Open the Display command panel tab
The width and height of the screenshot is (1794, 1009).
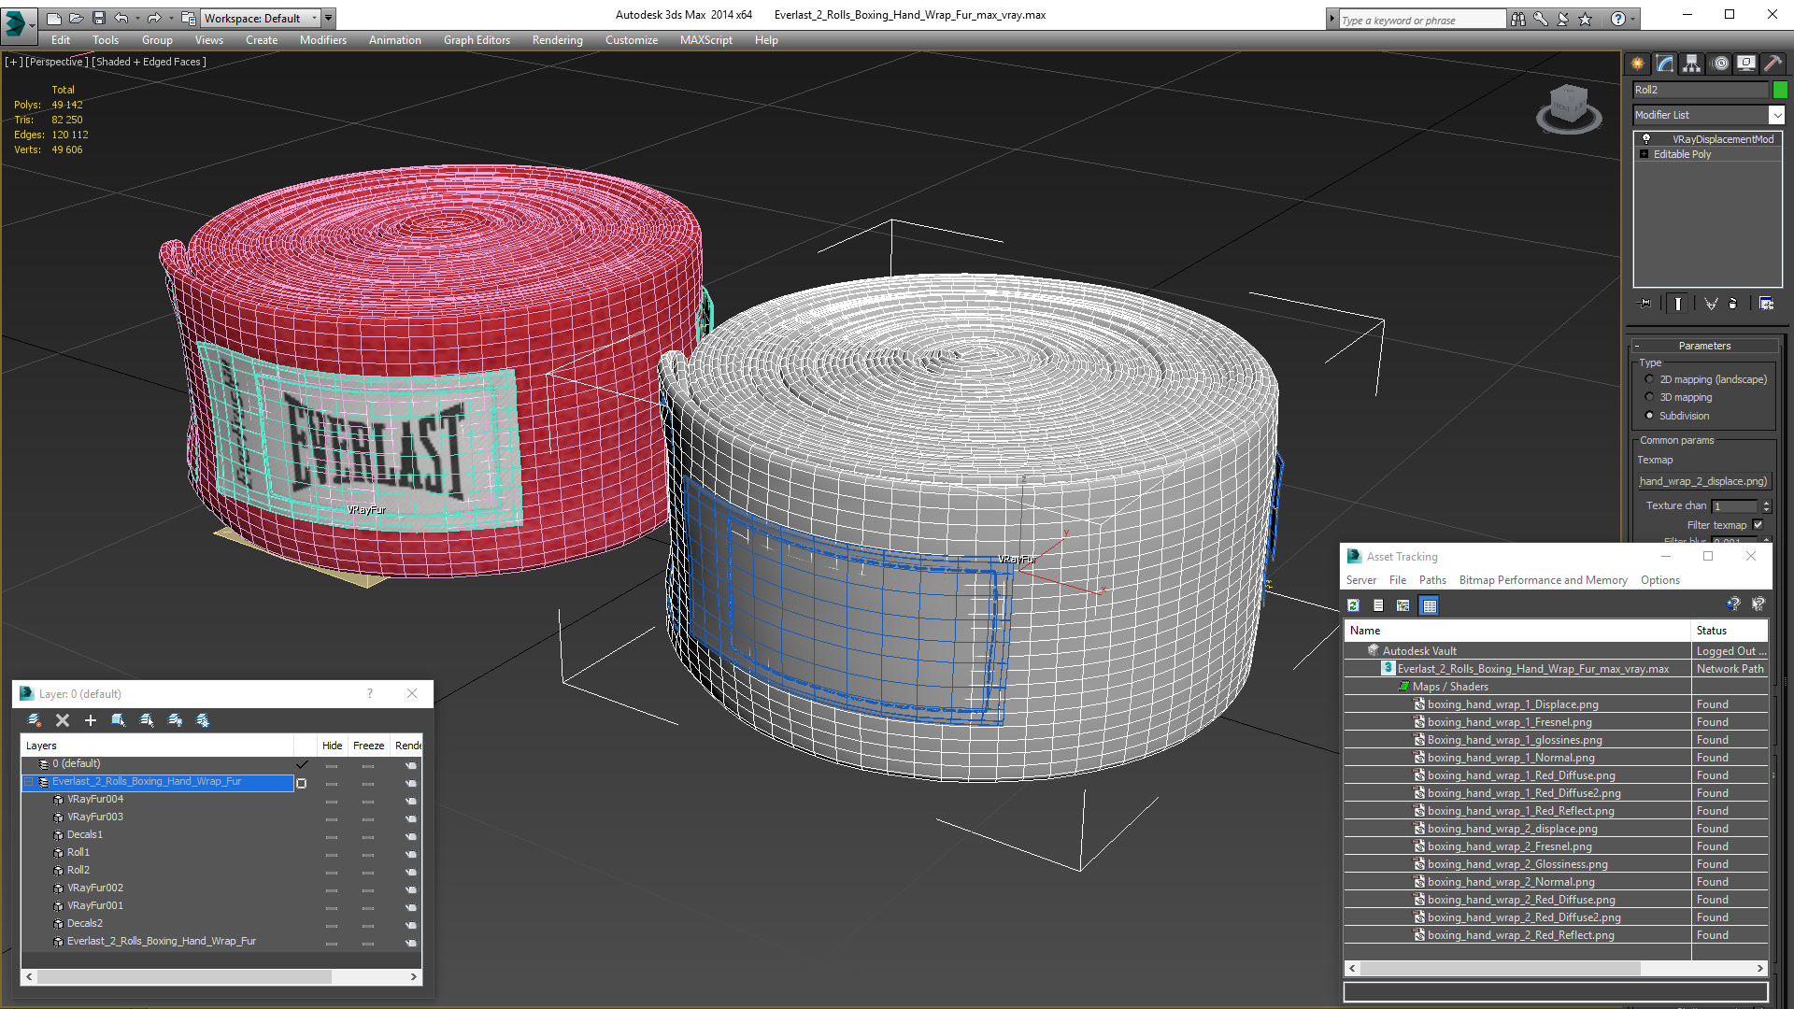tap(1745, 64)
